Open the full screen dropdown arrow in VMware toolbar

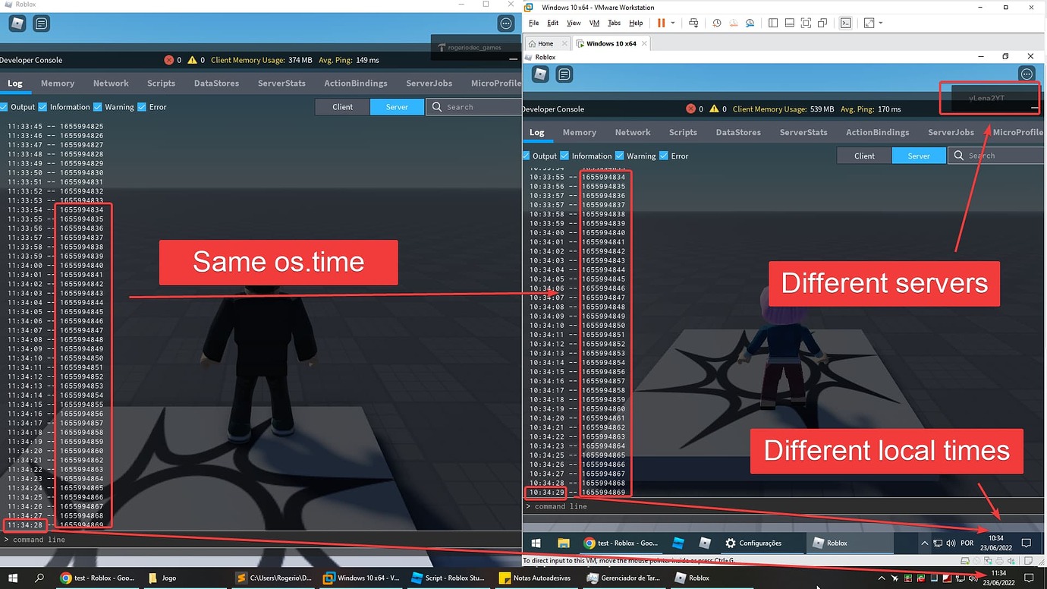tap(881, 23)
